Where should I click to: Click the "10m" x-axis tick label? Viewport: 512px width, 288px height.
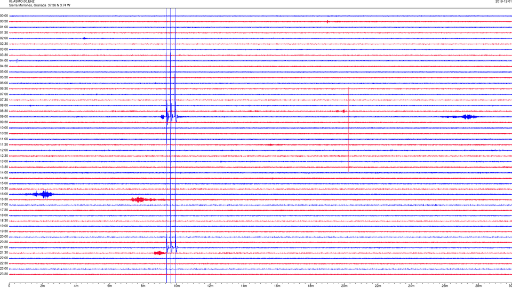(x=177, y=286)
